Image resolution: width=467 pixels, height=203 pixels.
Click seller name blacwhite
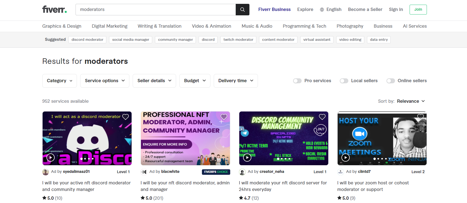[170, 172]
